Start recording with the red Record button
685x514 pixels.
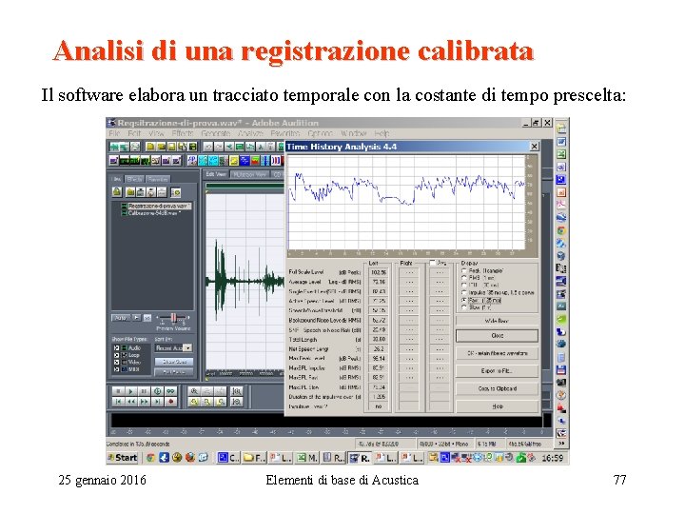171,402
